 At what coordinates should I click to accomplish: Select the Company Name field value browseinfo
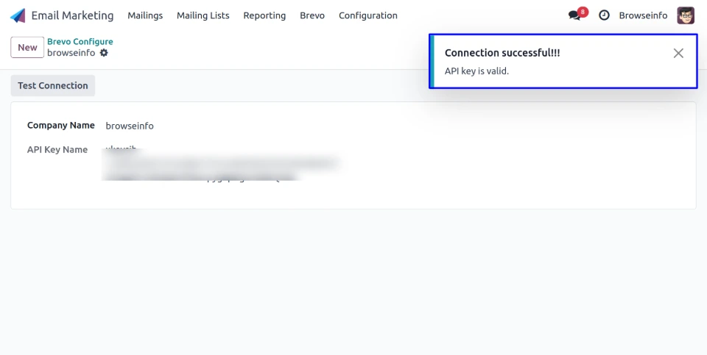pyautogui.click(x=130, y=126)
